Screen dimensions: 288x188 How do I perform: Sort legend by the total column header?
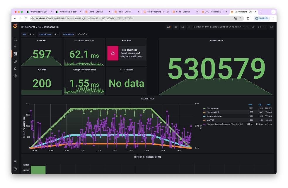(x=268, y=104)
